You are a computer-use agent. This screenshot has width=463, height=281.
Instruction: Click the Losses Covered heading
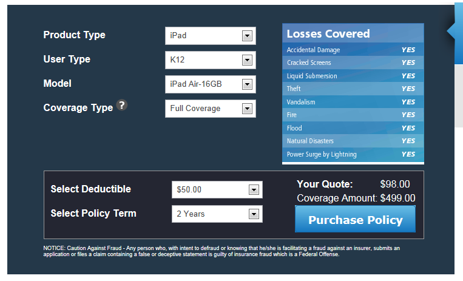(x=328, y=34)
